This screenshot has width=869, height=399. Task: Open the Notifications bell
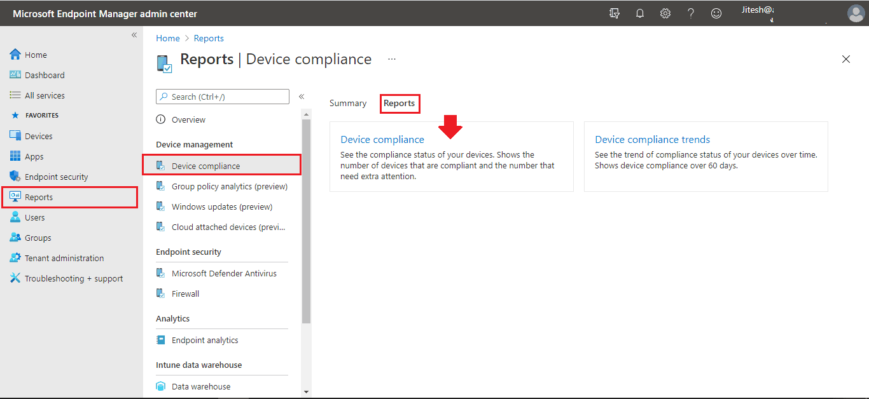[640, 13]
